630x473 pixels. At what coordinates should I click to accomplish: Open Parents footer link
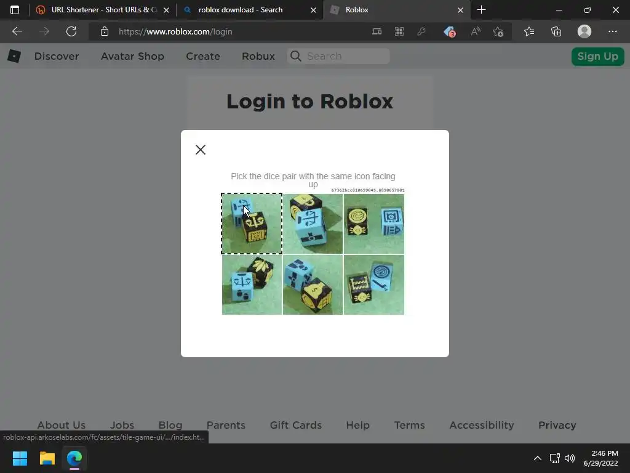[x=226, y=425]
